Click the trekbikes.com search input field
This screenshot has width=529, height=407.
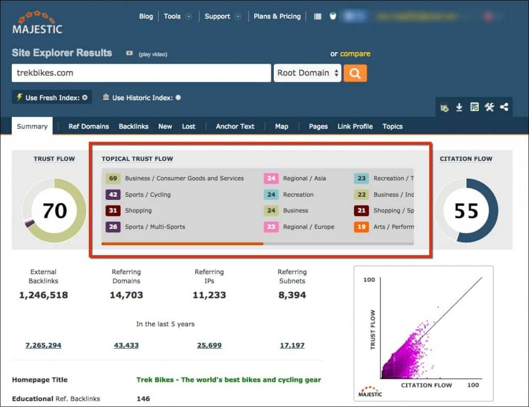point(141,73)
